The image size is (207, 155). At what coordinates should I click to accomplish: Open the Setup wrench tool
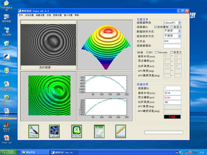coord(34,131)
